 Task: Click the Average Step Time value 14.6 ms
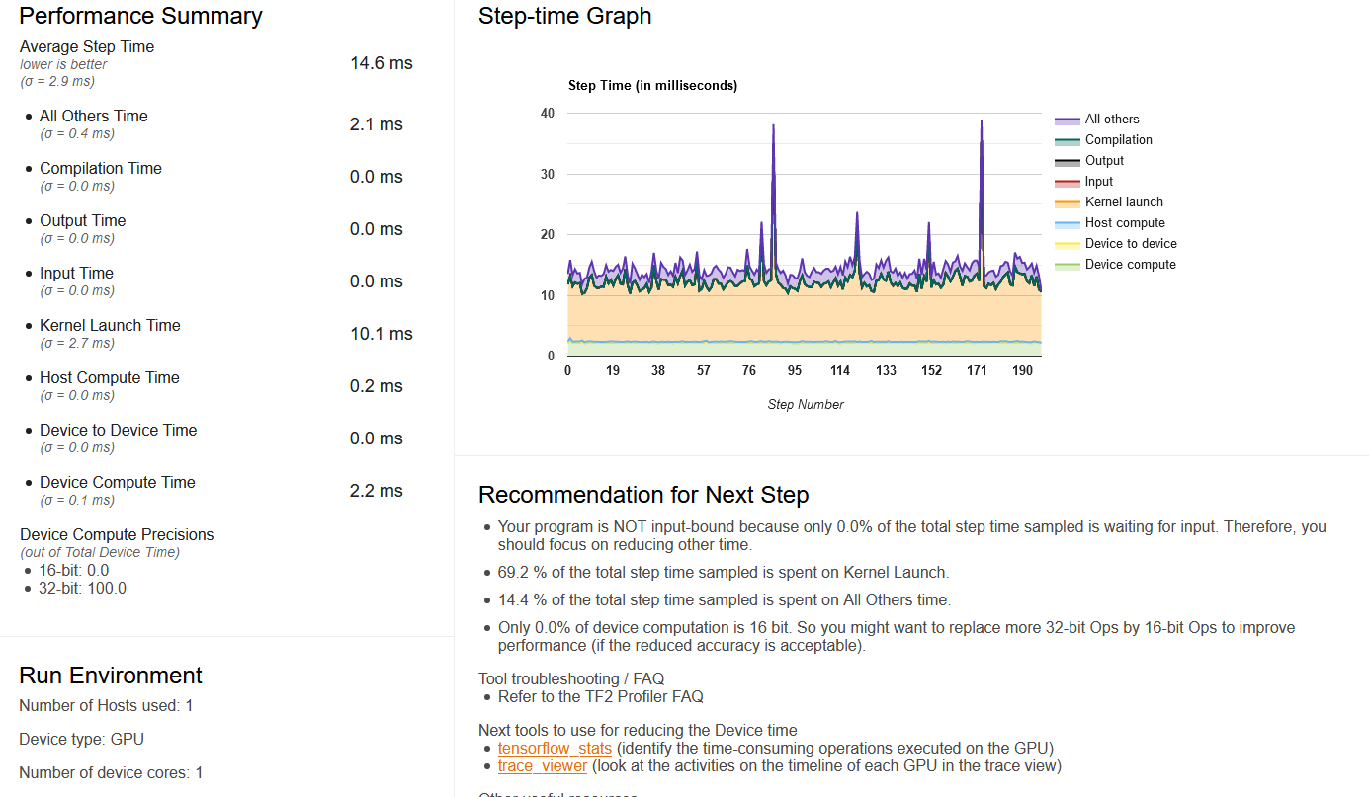tap(382, 63)
